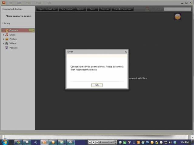
Task: Click the Podcast antenna icon
Action: (7, 48)
